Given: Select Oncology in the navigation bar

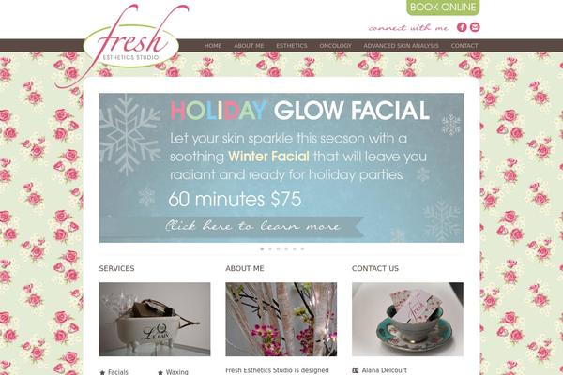Looking at the screenshot, I should 335,46.
